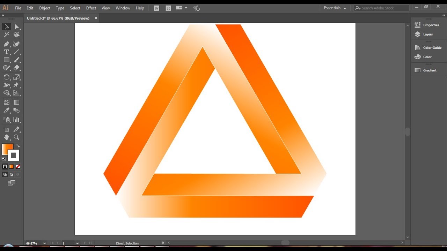
Task: Enable Draw Behind mode
Action: [12, 174]
